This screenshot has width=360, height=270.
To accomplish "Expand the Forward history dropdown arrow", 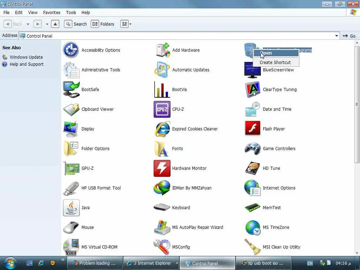I will (x=47, y=24).
